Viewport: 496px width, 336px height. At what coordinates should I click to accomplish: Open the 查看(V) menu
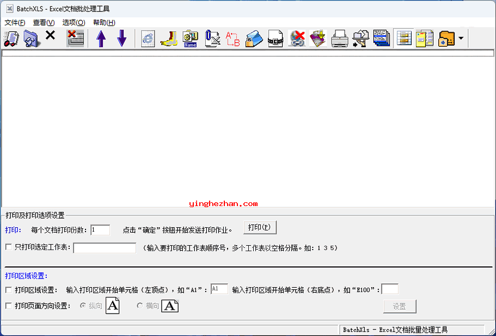point(44,22)
